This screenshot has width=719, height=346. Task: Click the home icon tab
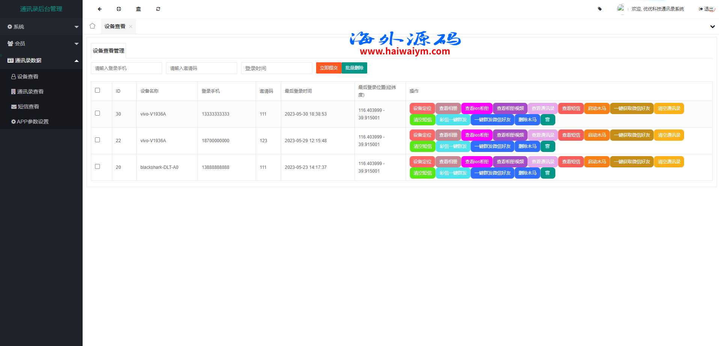(92, 26)
